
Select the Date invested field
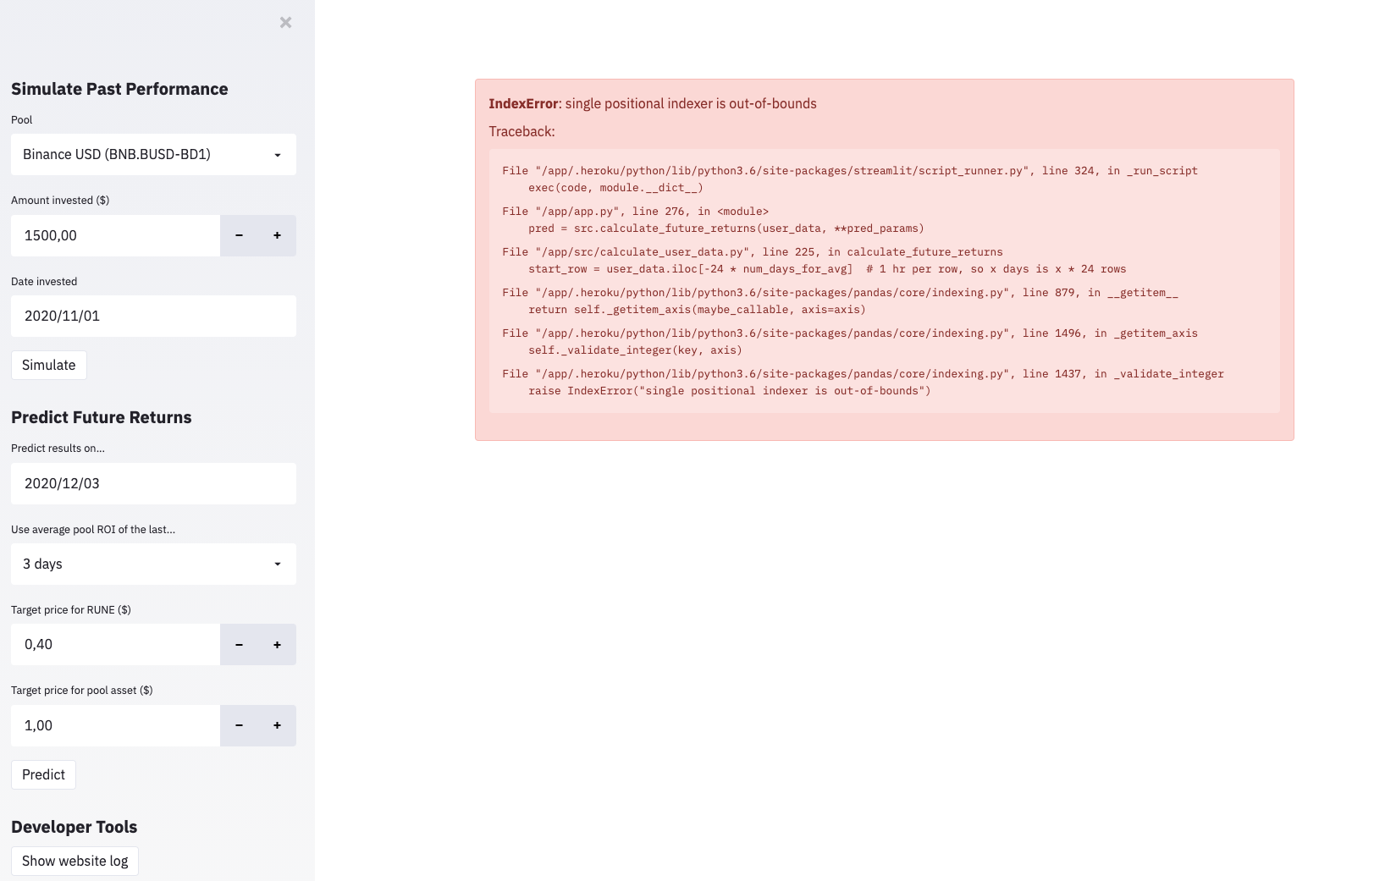152,316
